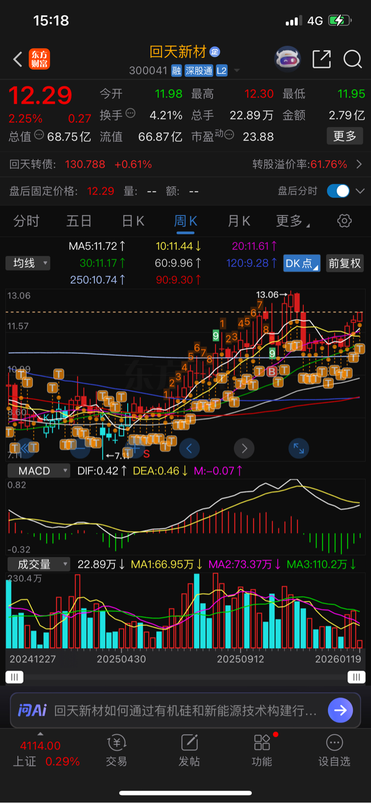Tap stock code 300041

click(148, 71)
